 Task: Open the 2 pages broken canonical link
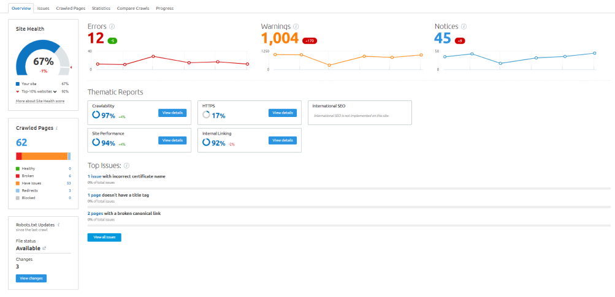(96, 213)
